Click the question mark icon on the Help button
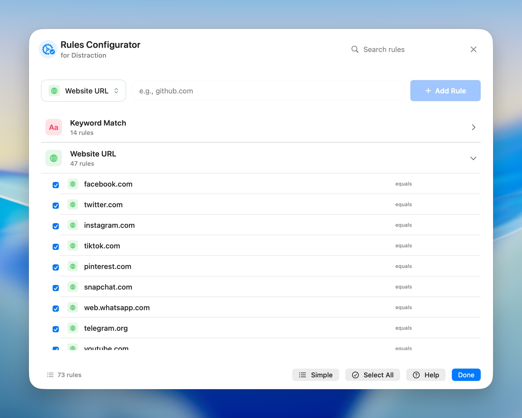The width and height of the screenshot is (522, 418). pyautogui.click(x=416, y=375)
